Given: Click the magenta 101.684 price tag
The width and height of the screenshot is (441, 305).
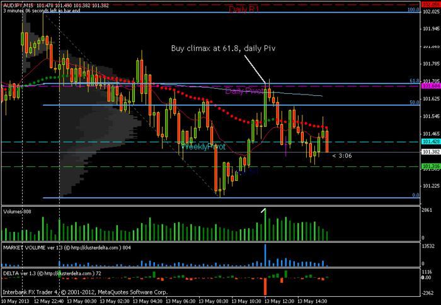Looking at the screenshot, I should (x=430, y=86).
